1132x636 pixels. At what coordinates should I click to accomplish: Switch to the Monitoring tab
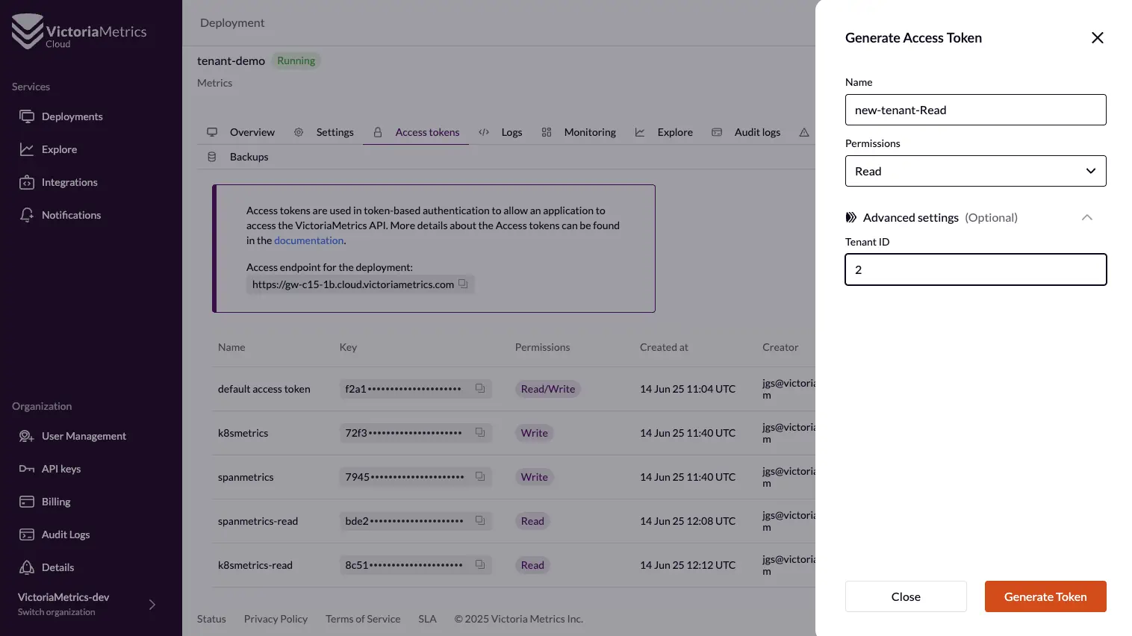[x=579, y=132]
